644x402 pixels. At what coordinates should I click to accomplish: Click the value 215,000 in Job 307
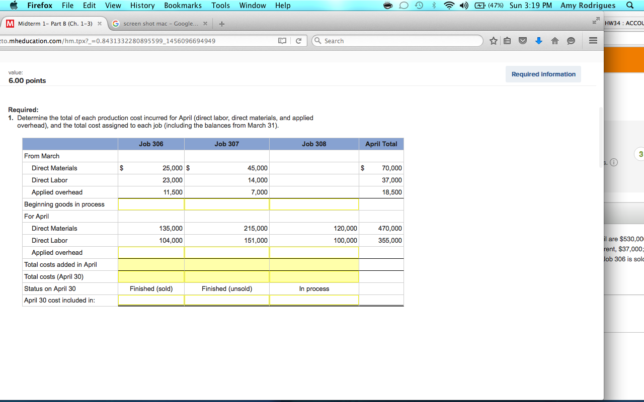pos(256,228)
